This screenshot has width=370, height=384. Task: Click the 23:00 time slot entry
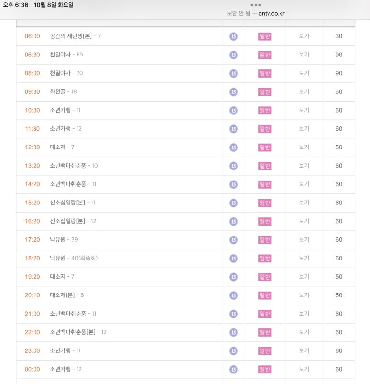pos(33,351)
